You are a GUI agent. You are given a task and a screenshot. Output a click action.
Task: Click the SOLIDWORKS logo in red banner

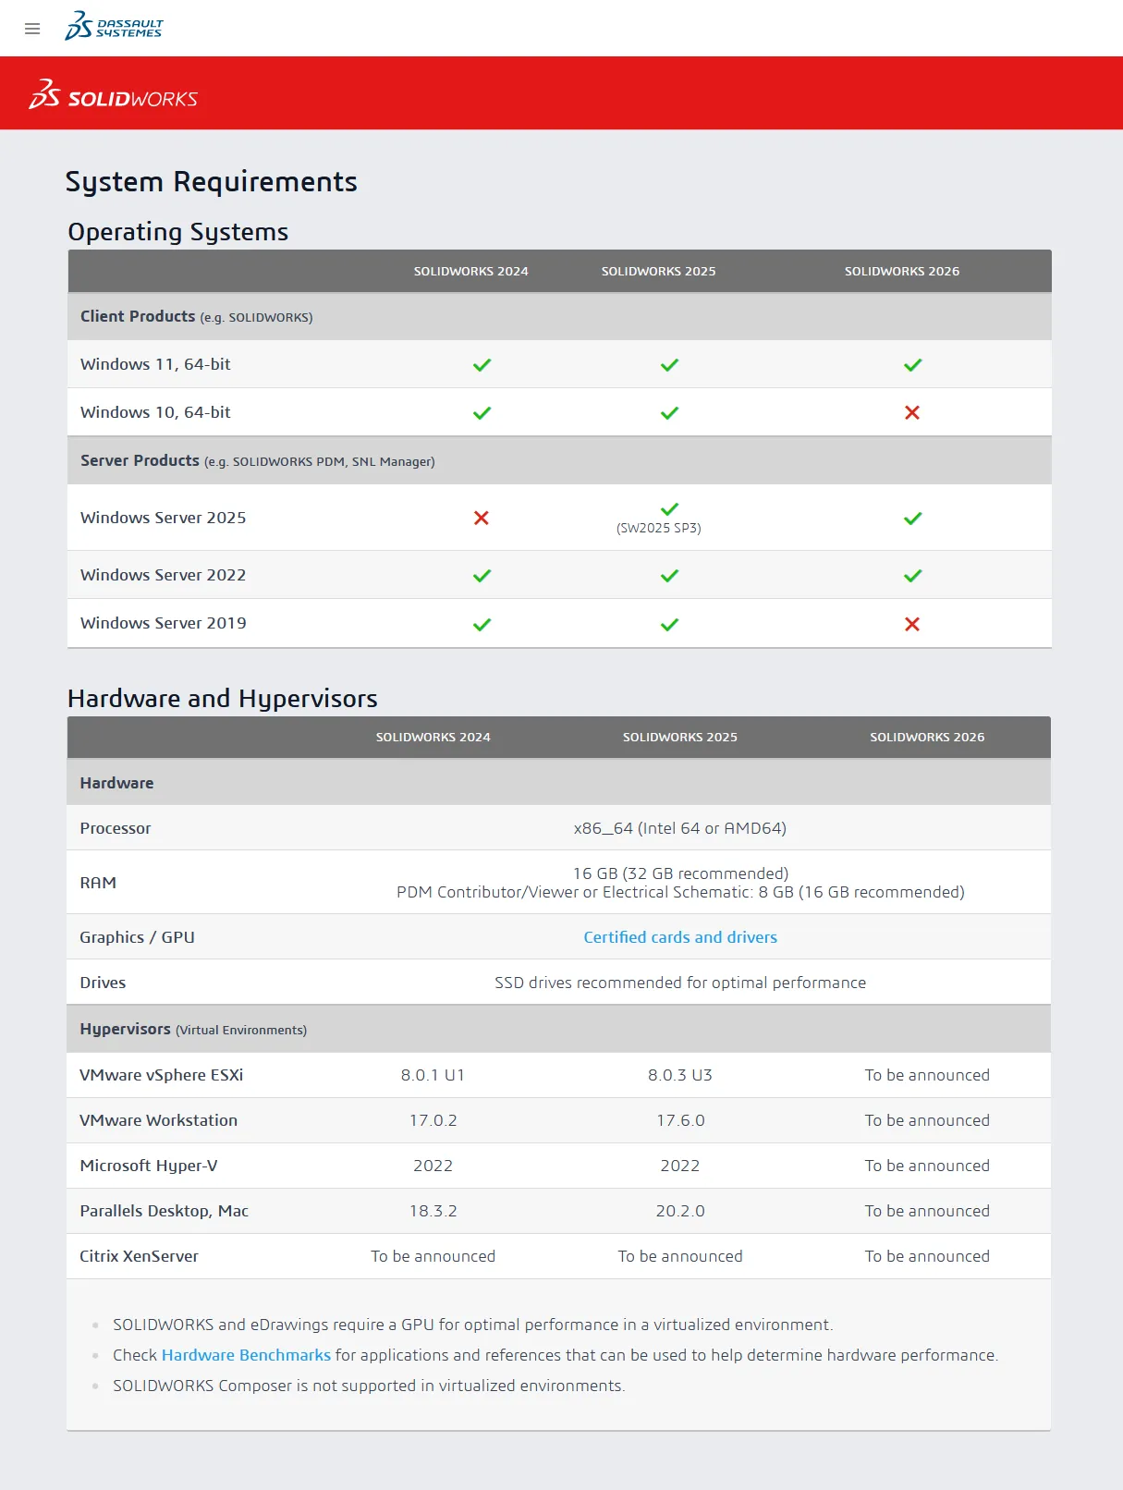[x=113, y=94]
